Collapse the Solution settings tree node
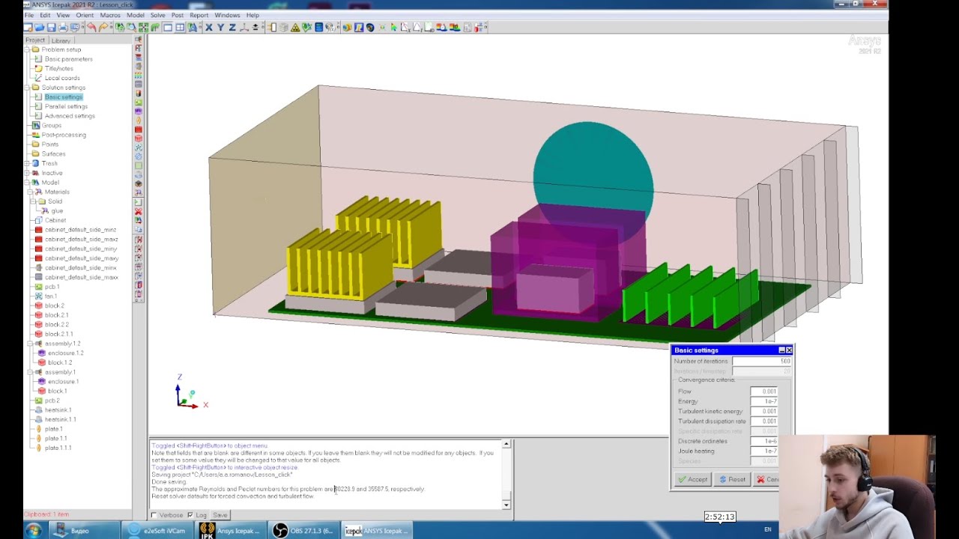Screen dimensions: 959x539 click(x=27, y=88)
